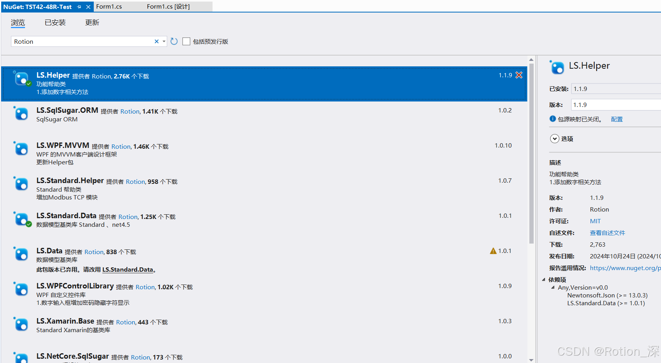The image size is (661, 363).
Task: Select the LS.WPFControlLibrary package title
Action: pos(75,286)
